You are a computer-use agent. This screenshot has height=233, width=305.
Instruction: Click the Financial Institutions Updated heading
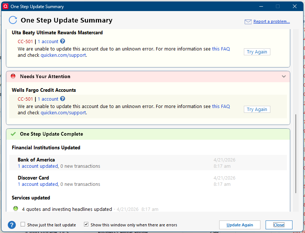coord(46,147)
